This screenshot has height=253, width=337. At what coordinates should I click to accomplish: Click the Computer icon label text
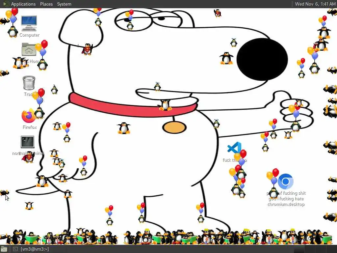click(29, 35)
